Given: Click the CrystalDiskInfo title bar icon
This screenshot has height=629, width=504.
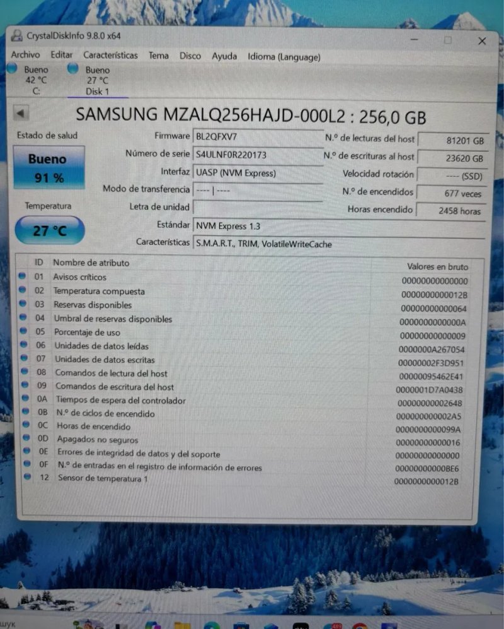Looking at the screenshot, I should pos(16,36).
